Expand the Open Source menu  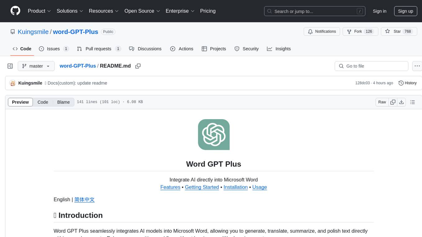(142, 11)
